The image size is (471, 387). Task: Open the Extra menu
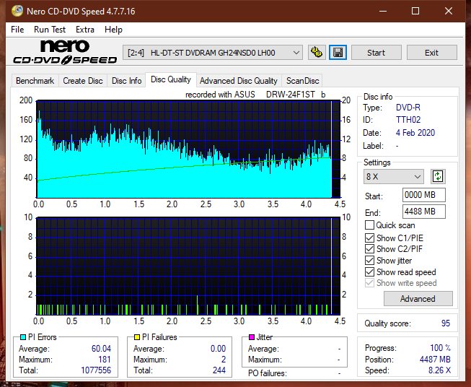pyautogui.click(x=85, y=30)
